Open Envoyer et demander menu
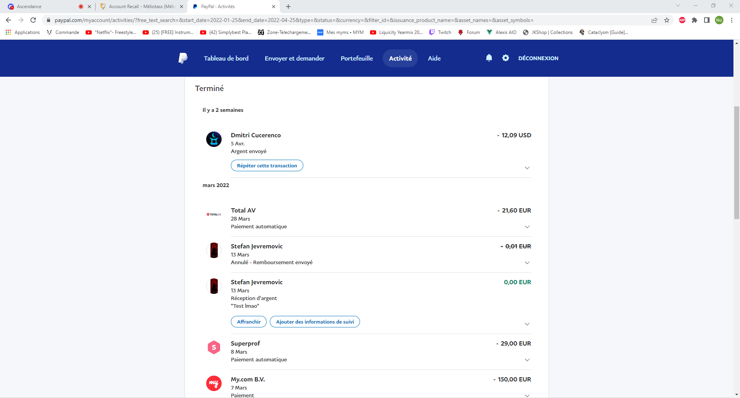Screen dimensions: 740x398 (x=294, y=58)
